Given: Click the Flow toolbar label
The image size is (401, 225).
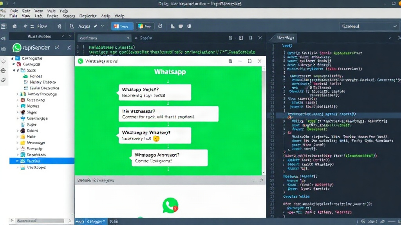Looking at the screenshot, I should click(42, 26).
